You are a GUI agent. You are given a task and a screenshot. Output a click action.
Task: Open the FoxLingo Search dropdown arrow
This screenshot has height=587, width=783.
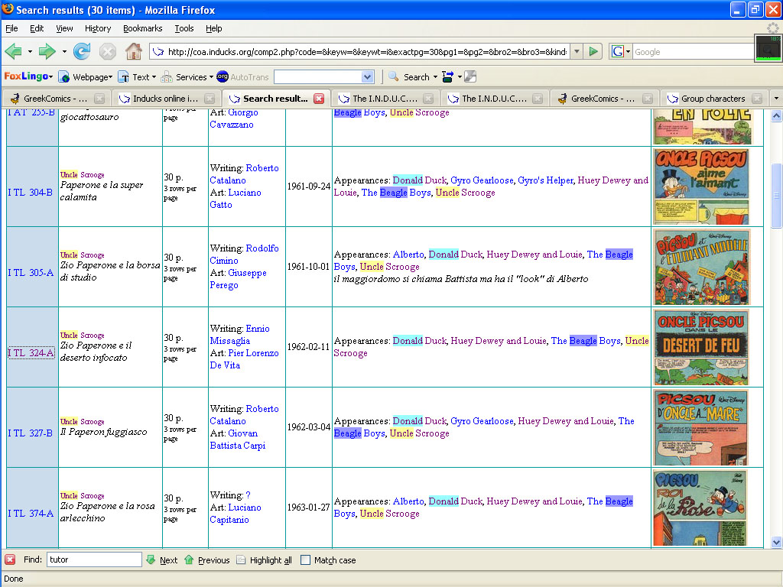coord(435,77)
